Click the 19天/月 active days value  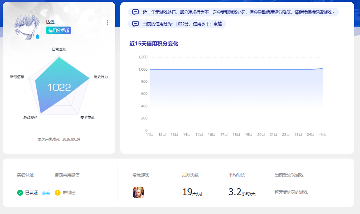click(192, 192)
